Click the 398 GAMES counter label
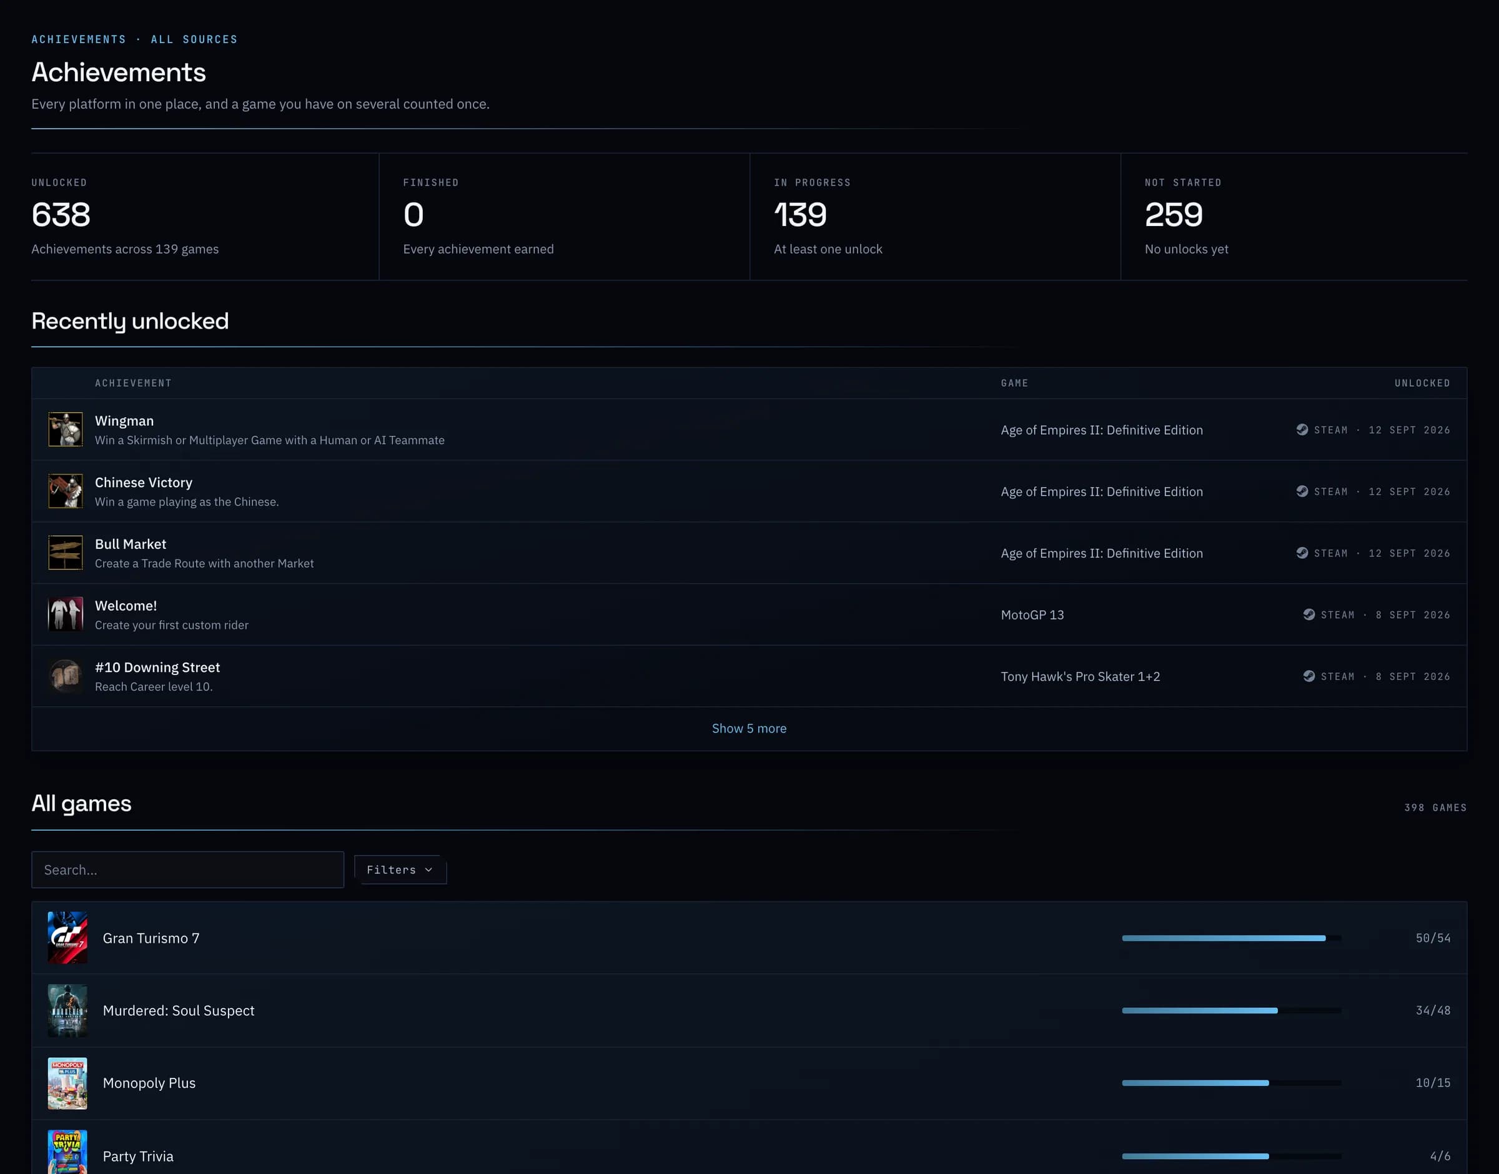The width and height of the screenshot is (1499, 1174). [1435, 807]
